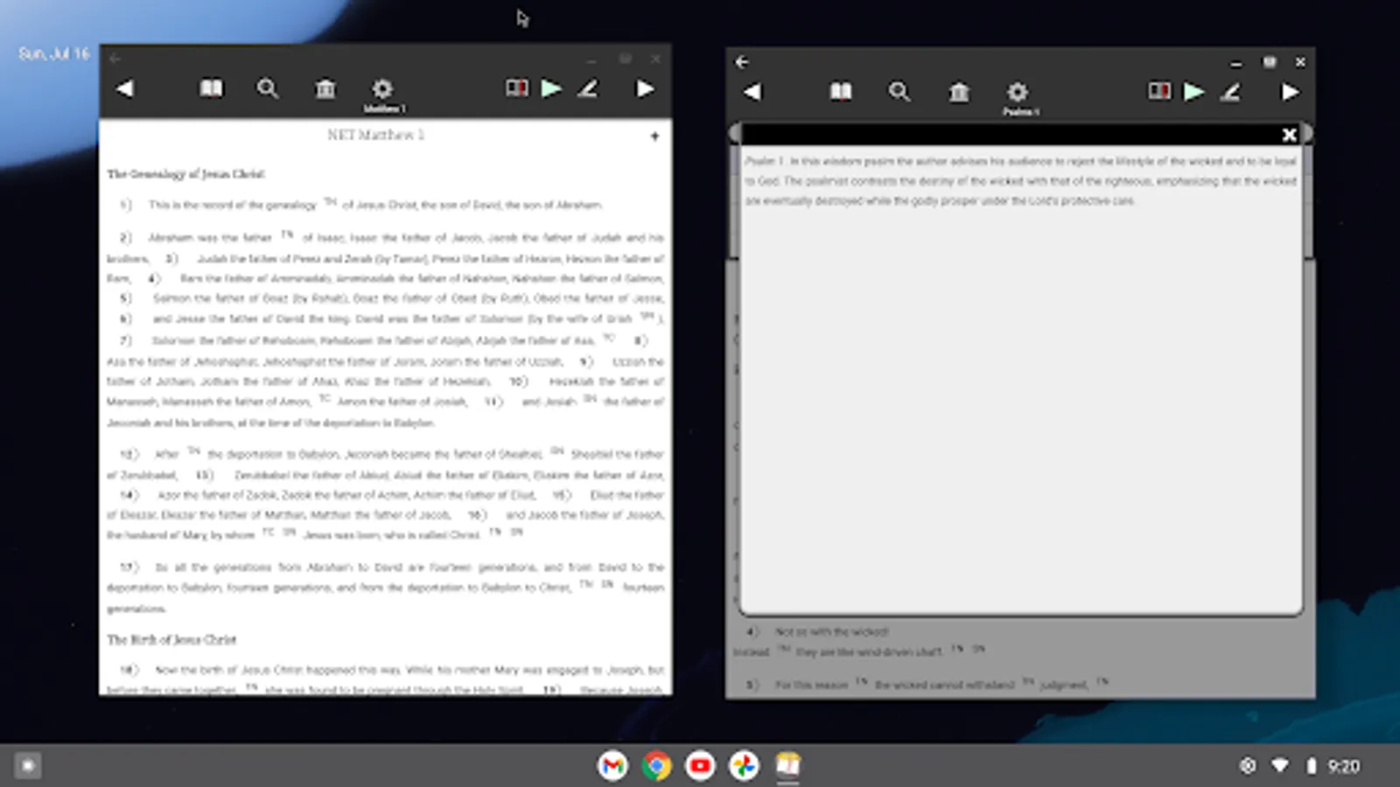The width and height of the screenshot is (1400, 787).
Task: Open the pencil notes tool in Matthew window
Action: point(588,88)
